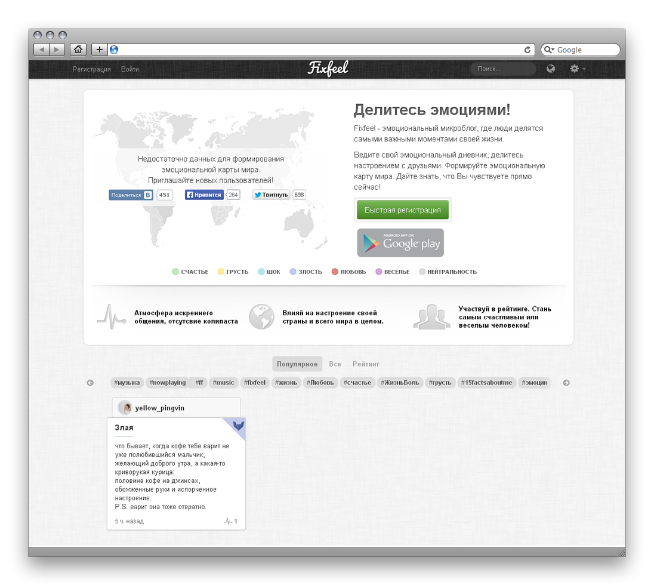Open the Регистрация link in the header
This screenshot has height=585, width=654.
point(92,69)
